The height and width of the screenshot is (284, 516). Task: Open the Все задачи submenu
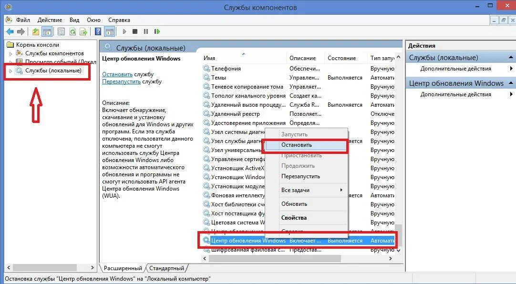point(306,190)
